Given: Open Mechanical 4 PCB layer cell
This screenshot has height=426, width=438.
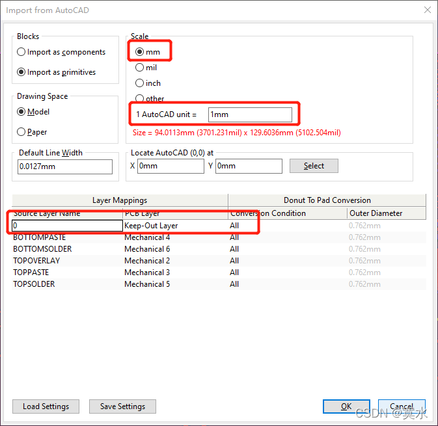Looking at the screenshot, I should (175, 237).
